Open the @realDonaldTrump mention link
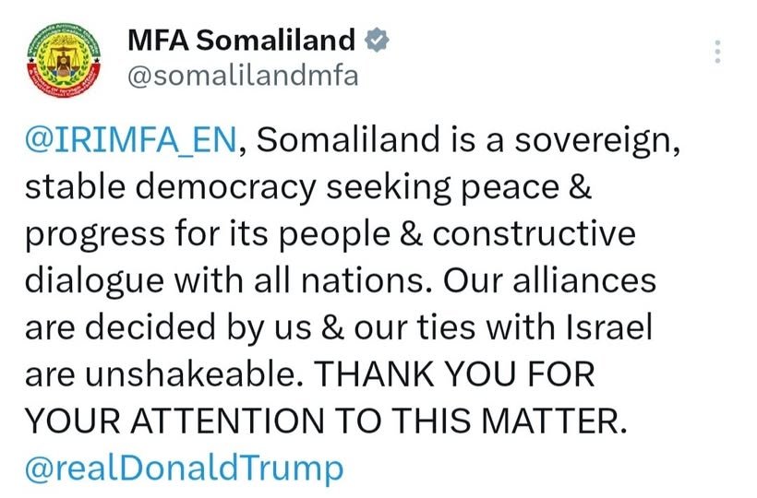Viewport: 757px width, 498px height. pyautogui.click(x=184, y=468)
